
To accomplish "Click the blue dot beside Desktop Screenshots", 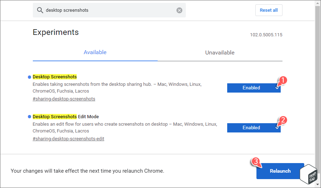I will [29, 77].
